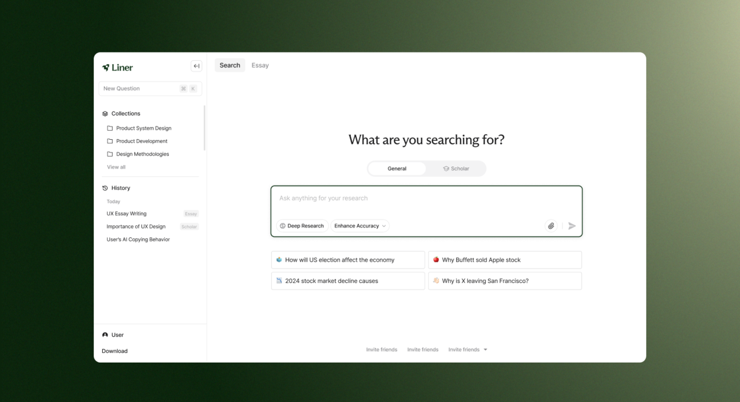
Task: Open the Product System Design folder
Action: [x=143, y=128]
